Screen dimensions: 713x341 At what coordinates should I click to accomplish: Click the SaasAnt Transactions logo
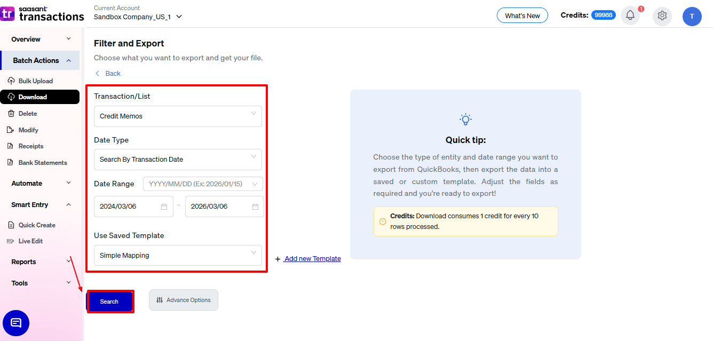(x=42, y=14)
